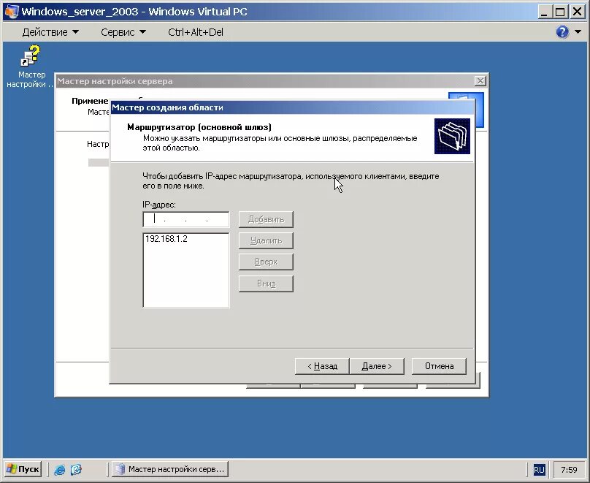
Task: Click the folders icon in wizard header
Action: pyautogui.click(x=452, y=137)
